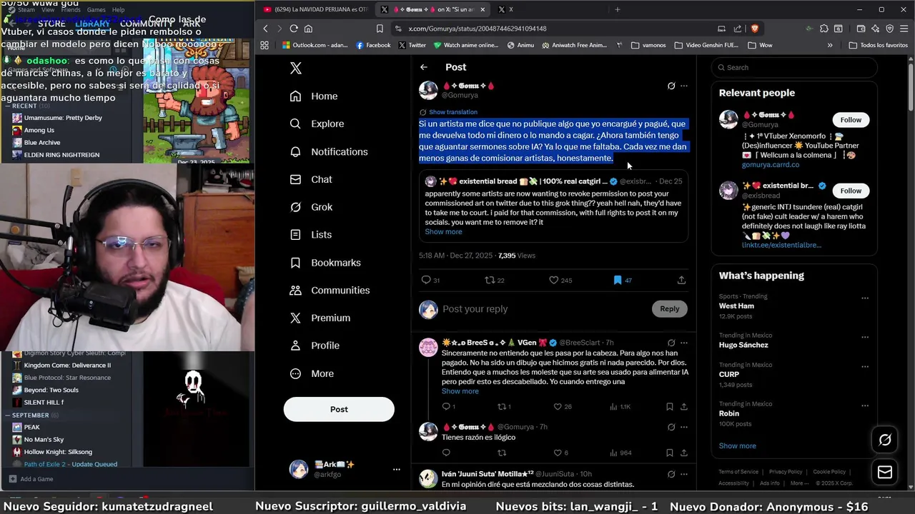Click the X Search box
This screenshot has width=915, height=514.
[794, 68]
